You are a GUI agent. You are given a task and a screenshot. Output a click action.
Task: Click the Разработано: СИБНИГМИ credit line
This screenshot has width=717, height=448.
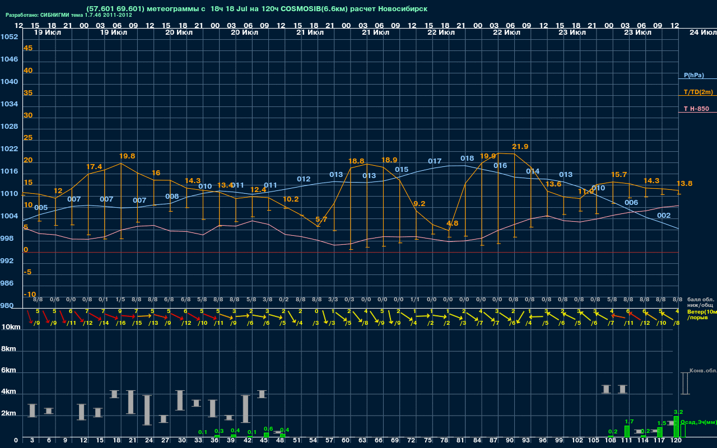pos(69,15)
